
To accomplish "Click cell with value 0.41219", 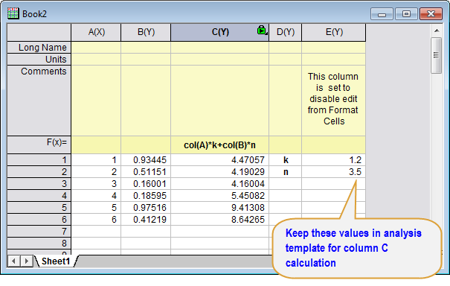I will click(146, 220).
